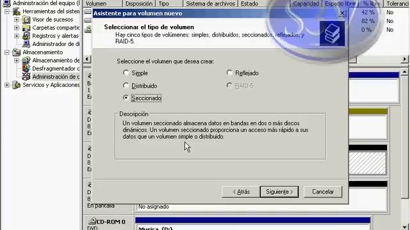Select the Reflejado volume radio button
This screenshot has width=410, height=230.
[x=229, y=73]
